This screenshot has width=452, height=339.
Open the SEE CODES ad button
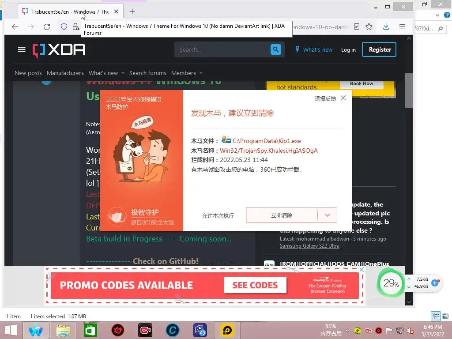pos(255,285)
